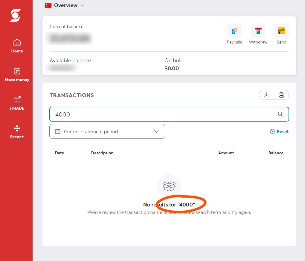
Task: Click Reset to clear the search
Action: click(x=279, y=132)
